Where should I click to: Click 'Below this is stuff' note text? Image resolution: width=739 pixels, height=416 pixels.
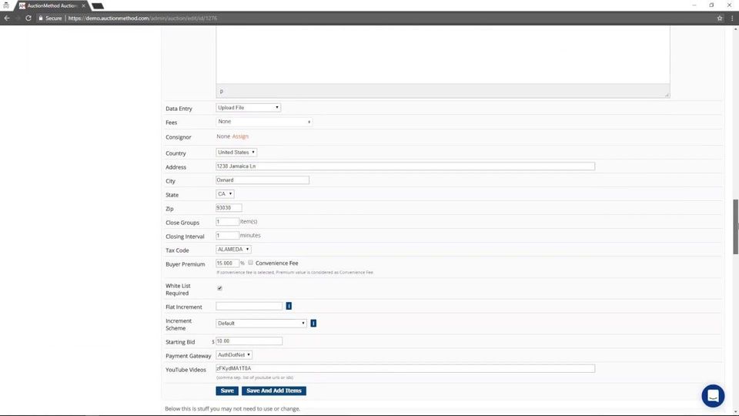[x=232, y=408]
